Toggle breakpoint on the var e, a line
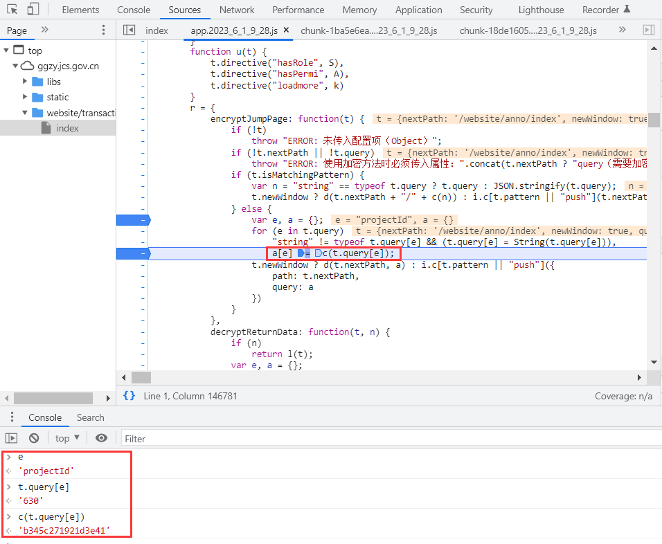Viewport: 662px width, 544px height. 132,220
